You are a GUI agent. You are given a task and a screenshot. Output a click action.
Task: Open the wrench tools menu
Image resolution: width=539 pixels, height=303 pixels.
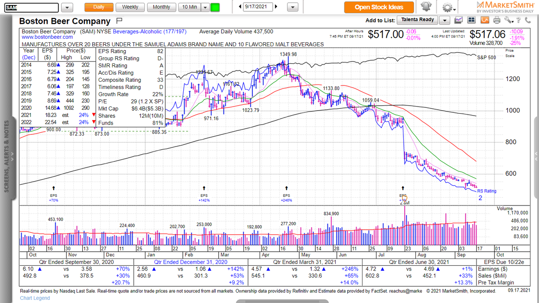point(508,20)
